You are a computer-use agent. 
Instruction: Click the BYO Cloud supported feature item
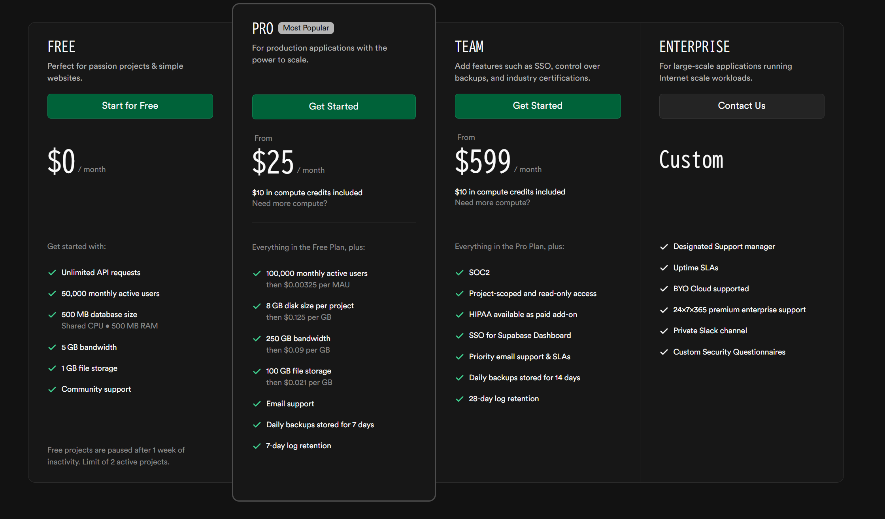(x=711, y=289)
